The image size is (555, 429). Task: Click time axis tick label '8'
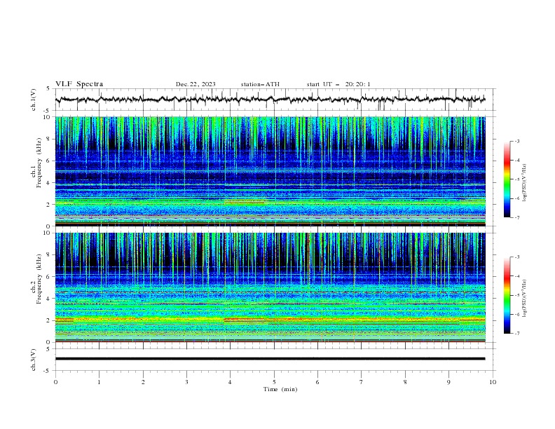point(405,382)
